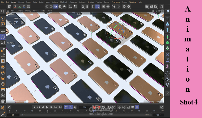Image resolution: width=202 pixels, height=118 pixels.
Task: Toggle Autokeying red 'A' button
Action: [x=99, y=107]
